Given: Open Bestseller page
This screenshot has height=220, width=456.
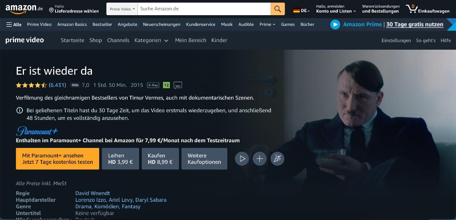Looking at the screenshot, I should [x=102, y=24].
